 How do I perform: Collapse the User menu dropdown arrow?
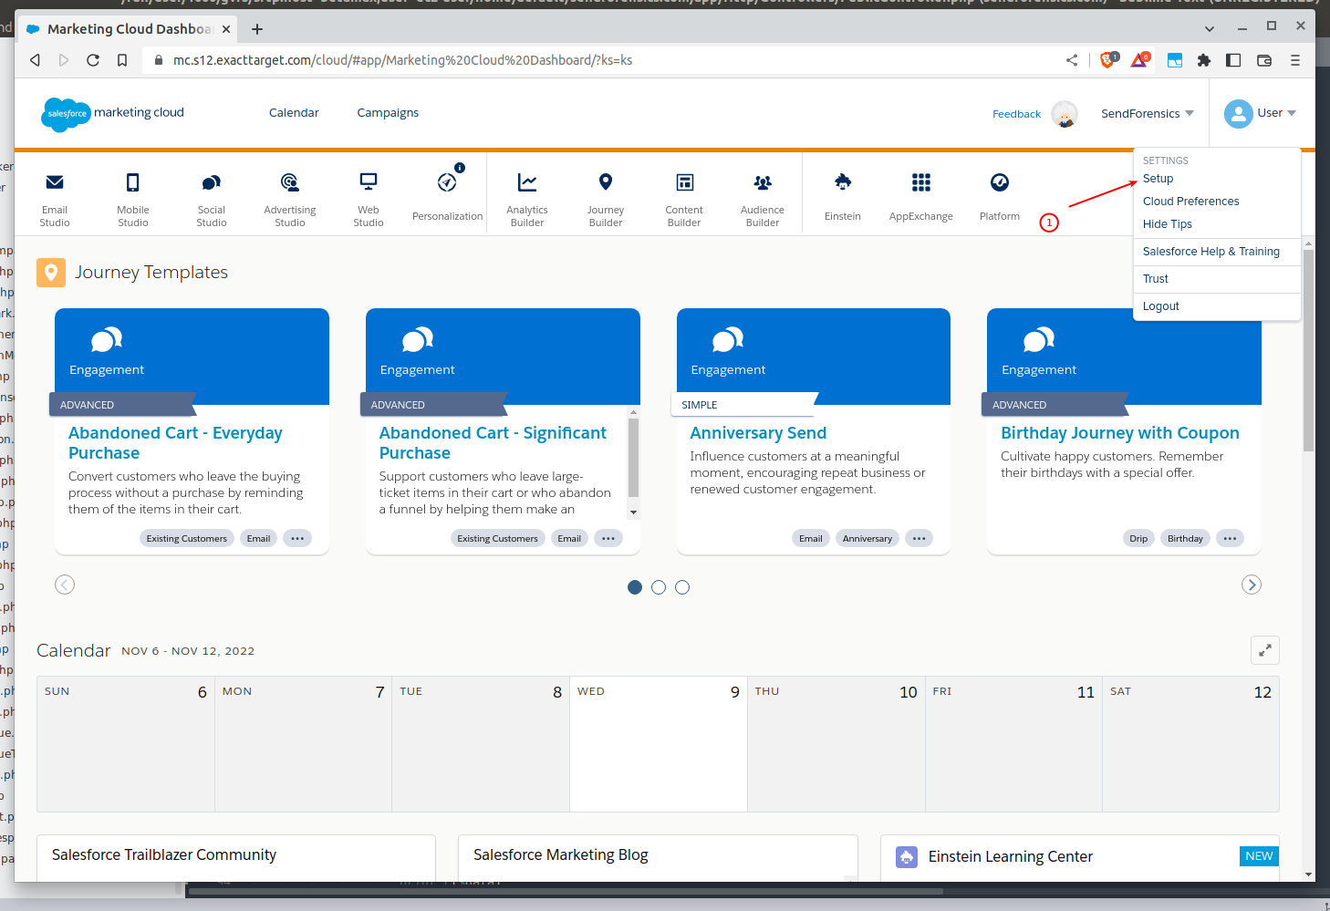1292,113
